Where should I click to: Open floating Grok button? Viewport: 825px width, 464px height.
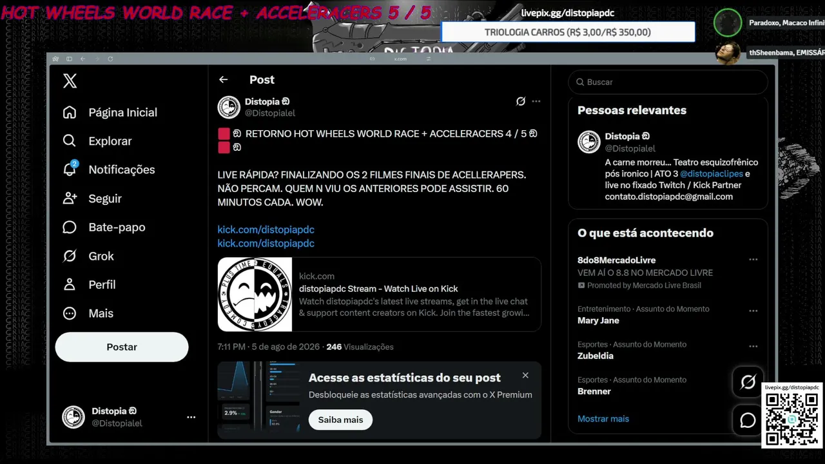[748, 382]
